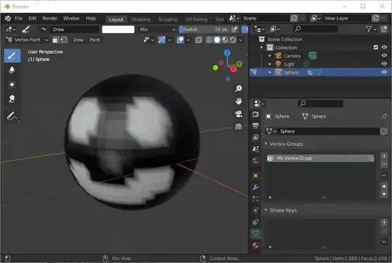The width and height of the screenshot is (392, 263).
Task: Open the Particles properties tab
Action: (x=256, y=199)
